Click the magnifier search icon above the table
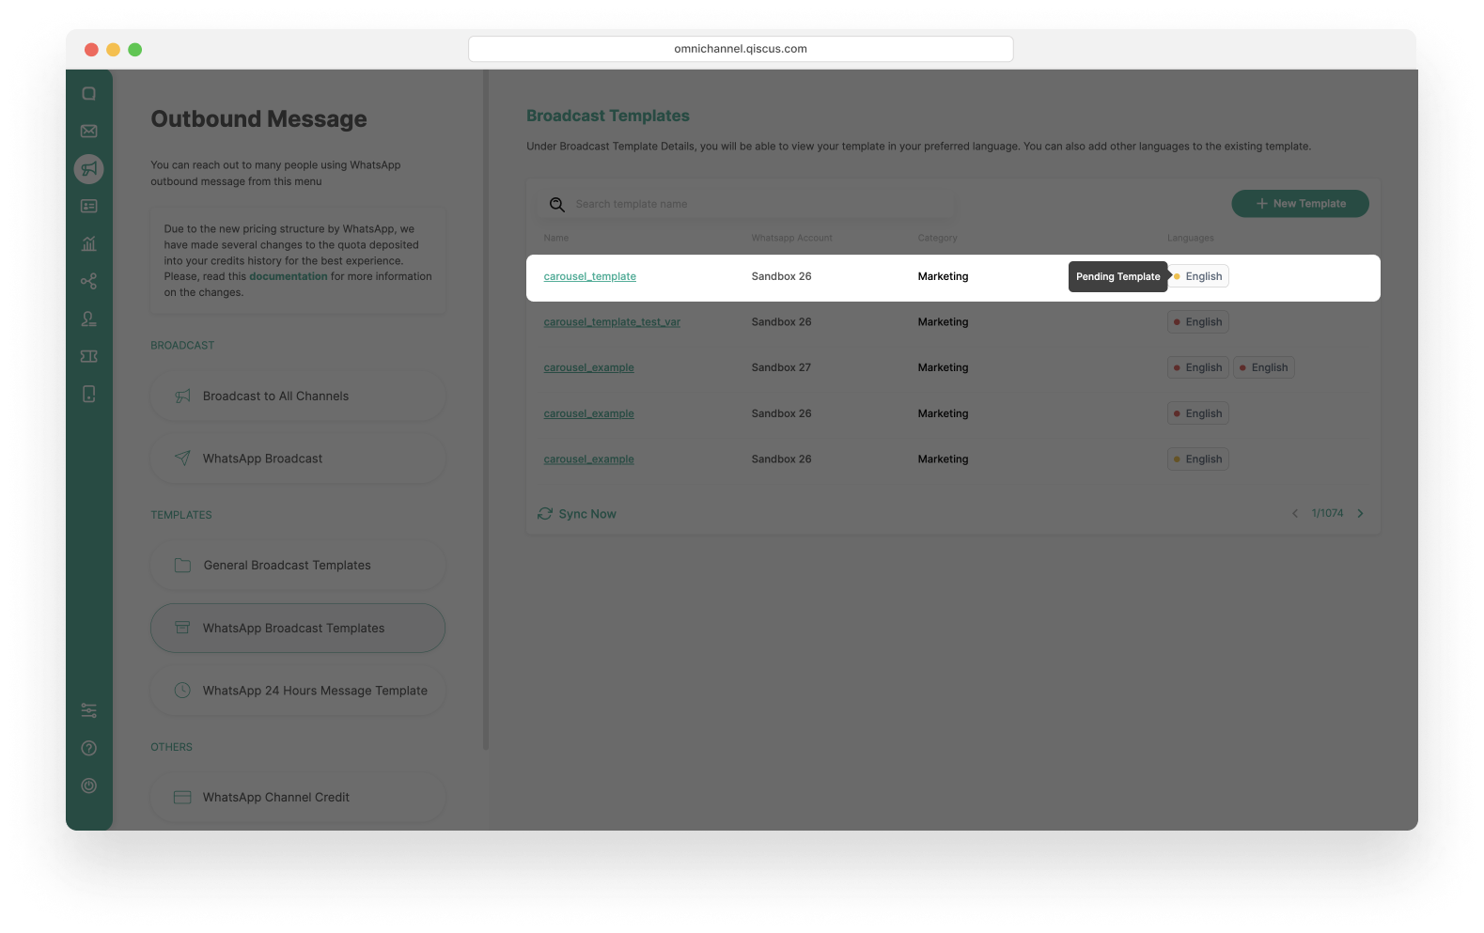The image size is (1484, 933). pyautogui.click(x=557, y=205)
